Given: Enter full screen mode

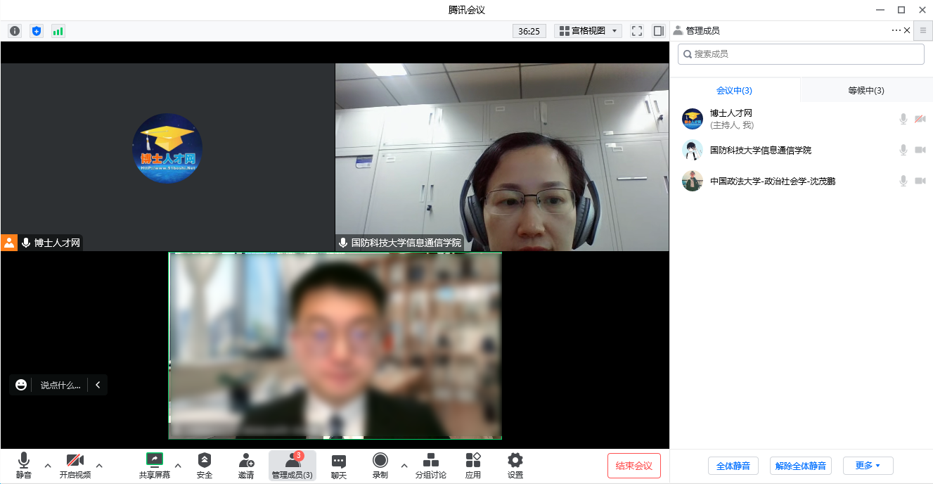Looking at the screenshot, I should click(637, 31).
